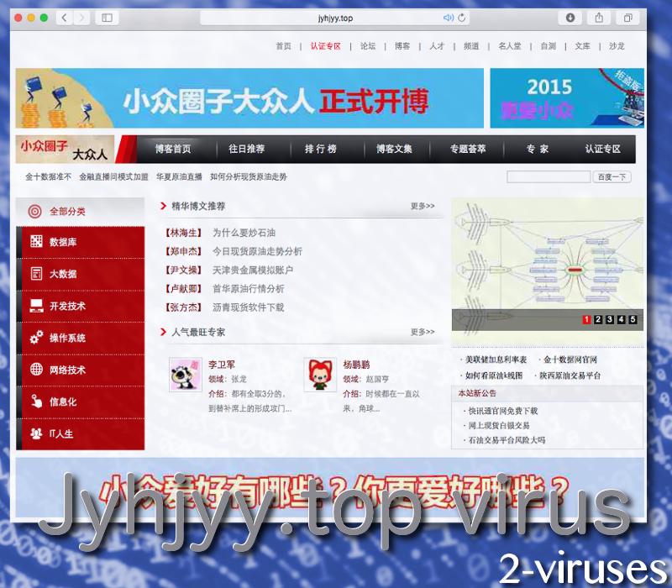Click the search input field beside 百度一下
The image size is (672, 588).
(548, 177)
